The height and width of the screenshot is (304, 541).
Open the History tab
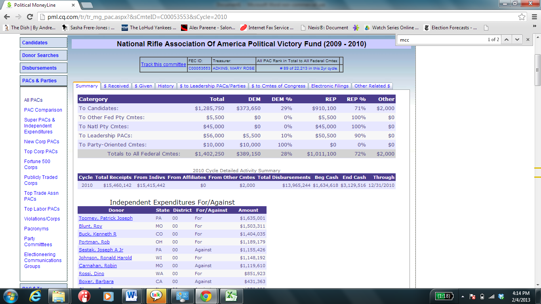(166, 86)
